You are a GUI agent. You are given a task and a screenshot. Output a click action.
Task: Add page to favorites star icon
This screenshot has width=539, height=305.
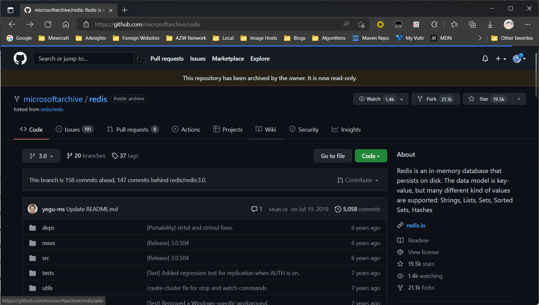click(361, 24)
